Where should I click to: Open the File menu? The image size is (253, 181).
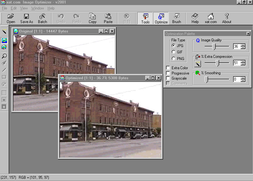(x=4, y=8)
